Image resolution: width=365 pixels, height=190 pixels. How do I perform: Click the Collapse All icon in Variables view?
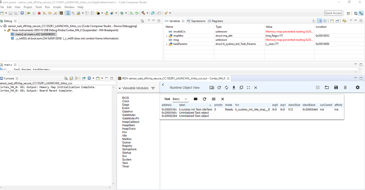(325, 21)
